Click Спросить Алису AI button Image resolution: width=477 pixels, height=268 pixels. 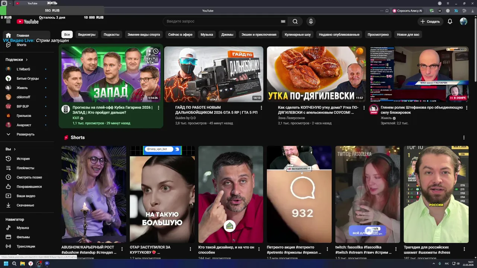point(407,11)
